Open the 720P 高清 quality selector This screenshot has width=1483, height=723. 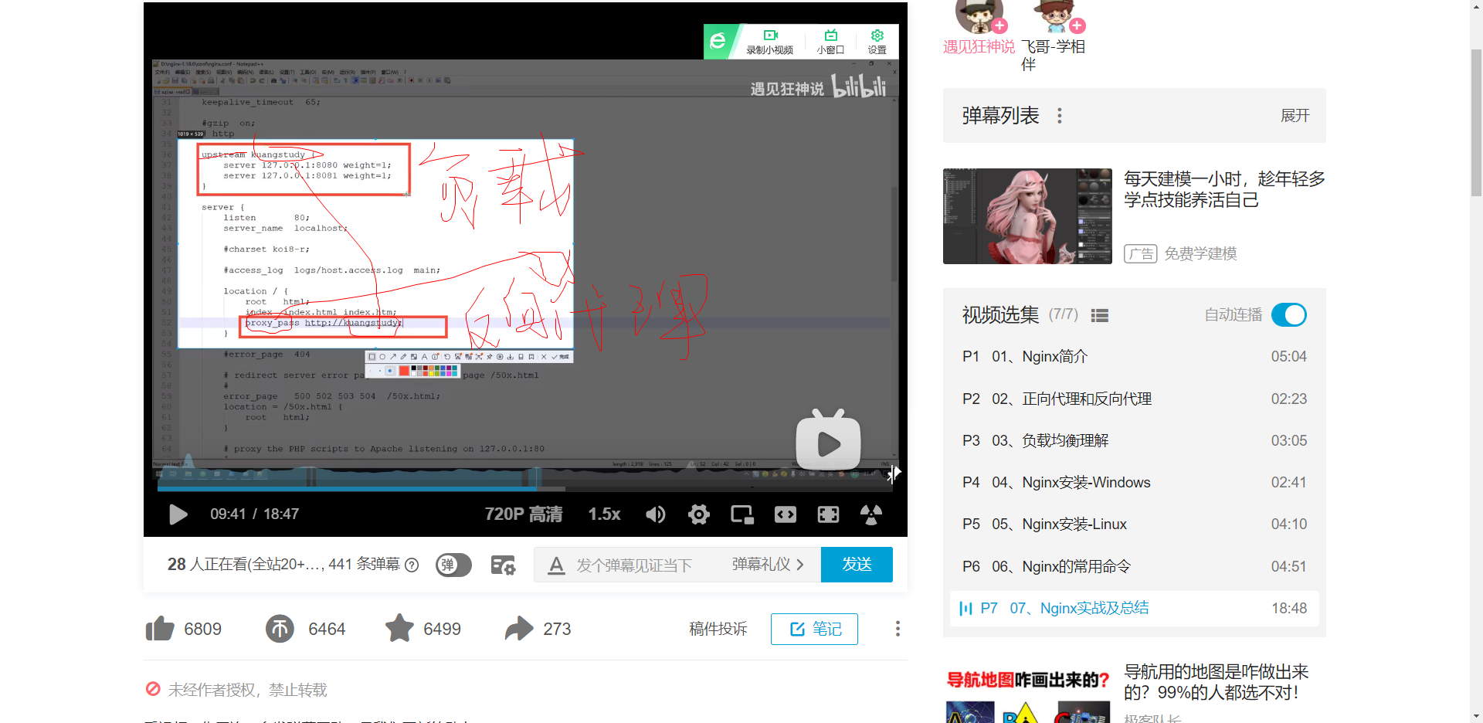(x=523, y=514)
